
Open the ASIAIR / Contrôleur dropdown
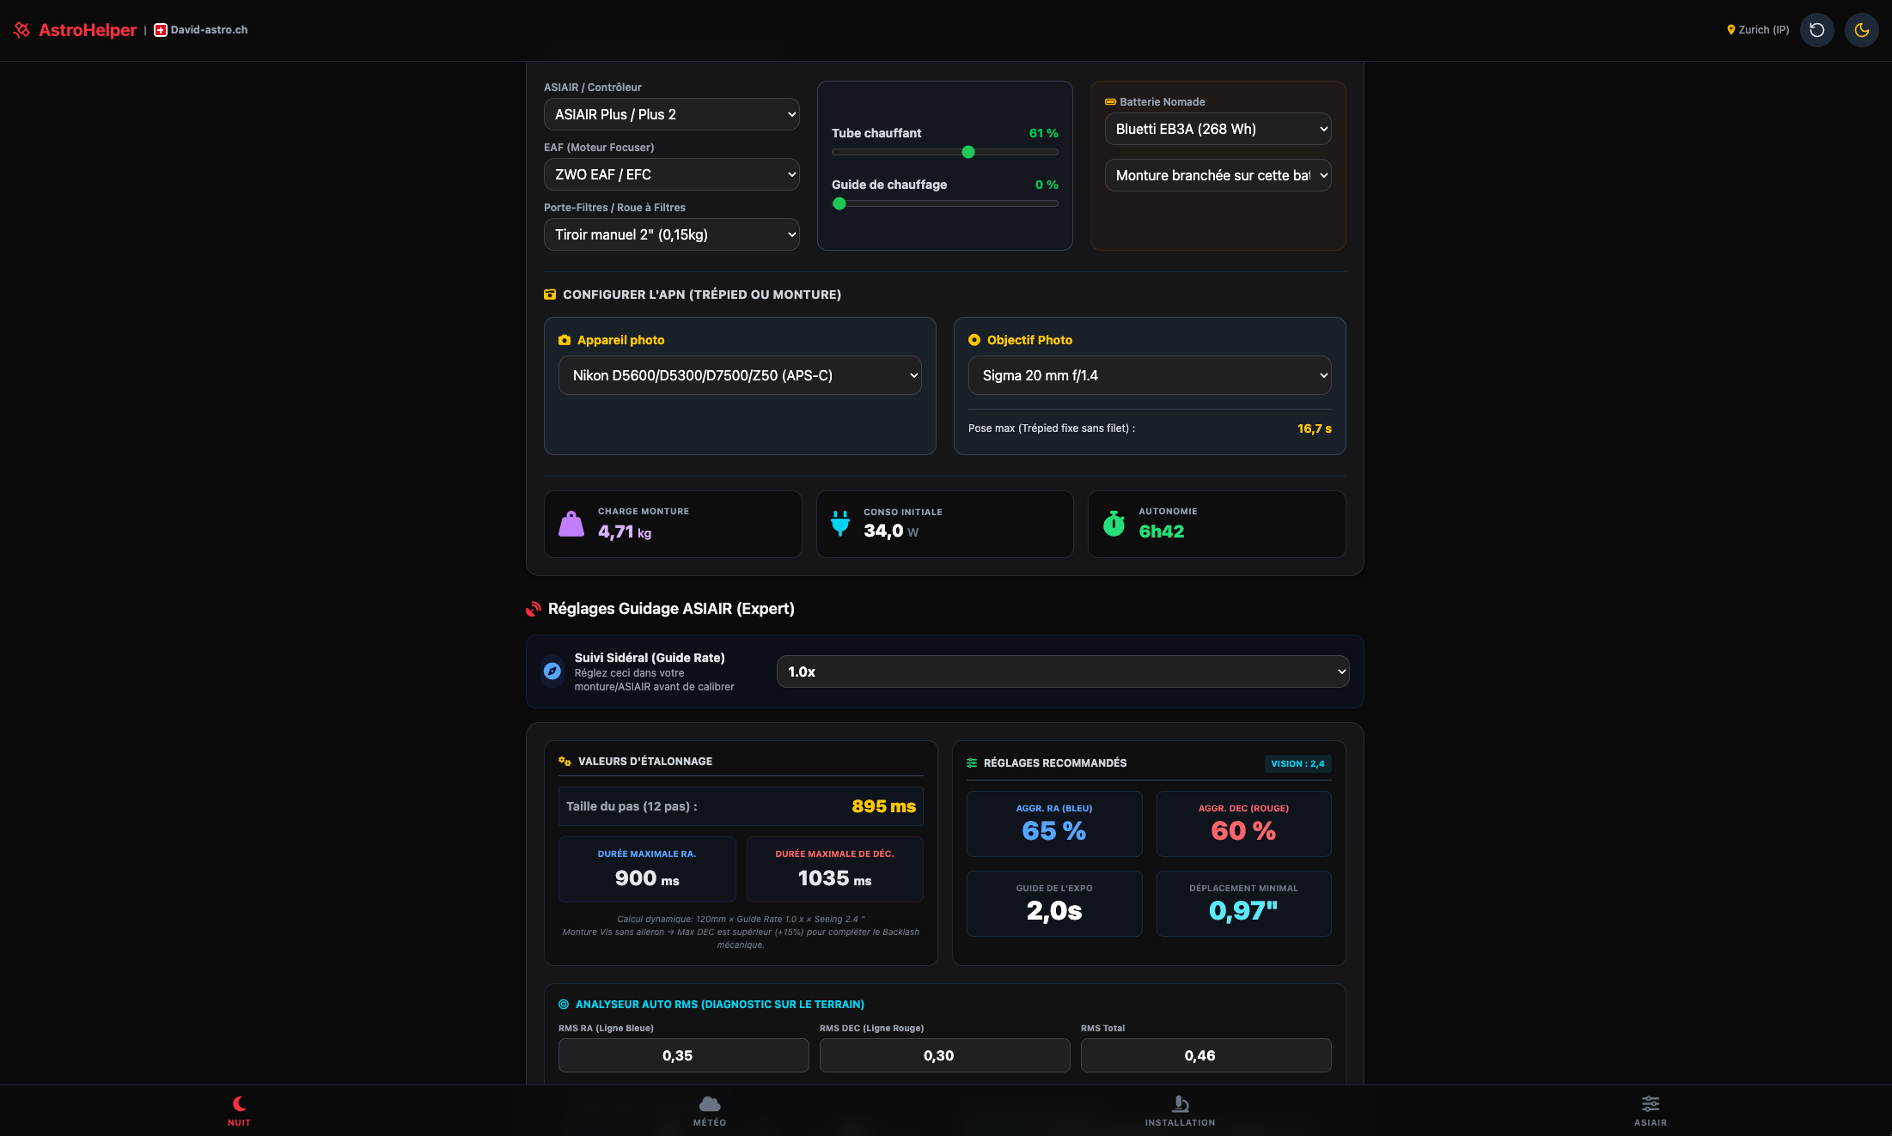[671, 114]
